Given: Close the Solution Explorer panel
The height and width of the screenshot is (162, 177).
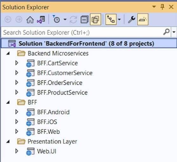Looking at the screenshot, I should pyautogui.click(x=171, y=7).
